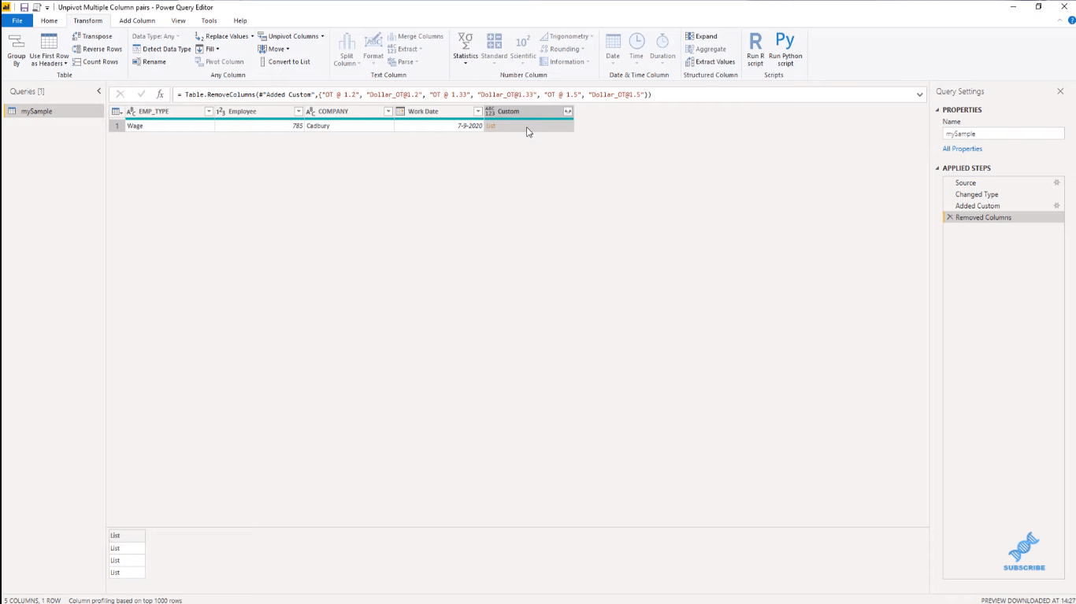The image size is (1076, 604).
Task: Switch to the View tab
Action: (x=179, y=20)
